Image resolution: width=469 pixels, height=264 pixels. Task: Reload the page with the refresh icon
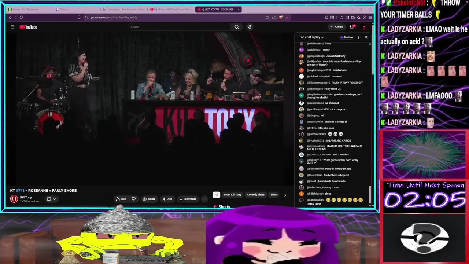(x=21, y=17)
